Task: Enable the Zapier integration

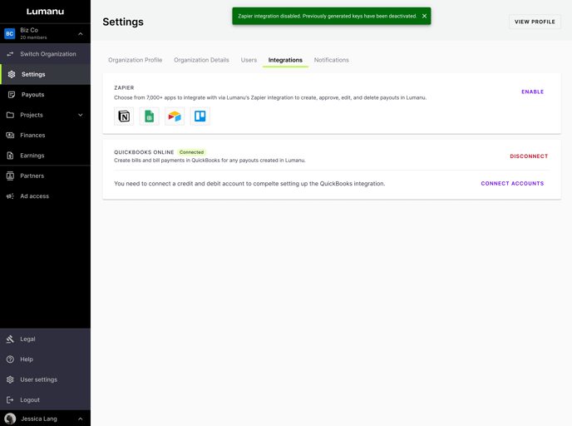Action: (532, 92)
